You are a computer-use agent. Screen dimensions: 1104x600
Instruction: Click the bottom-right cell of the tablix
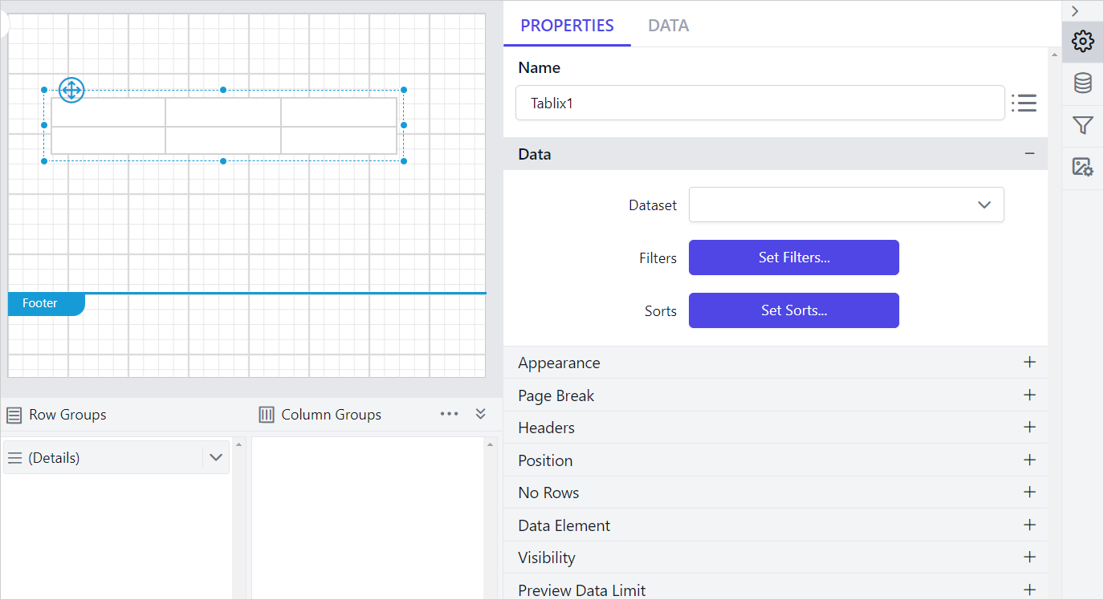coord(339,140)
